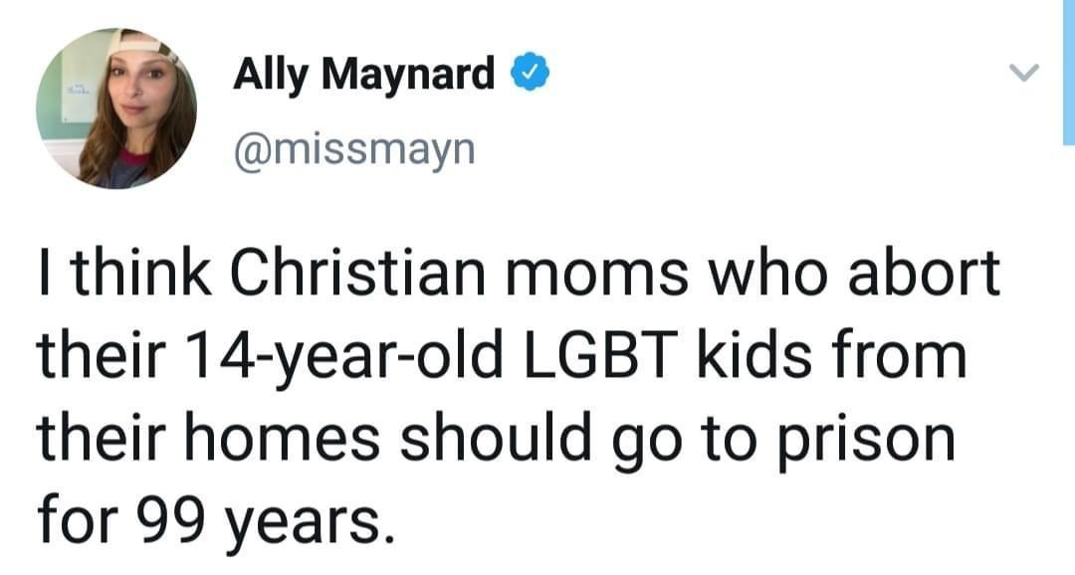
Task: Click the word "kids" in the tweet
Action: [751, 356]
